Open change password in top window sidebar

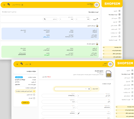tap(116, 29)
